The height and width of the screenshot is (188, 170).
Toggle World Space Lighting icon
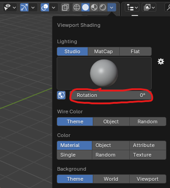pos(61,95)
